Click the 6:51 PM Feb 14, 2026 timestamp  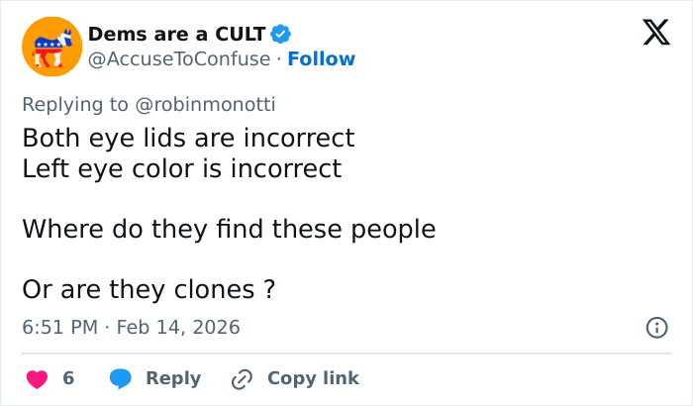point(131,327)
